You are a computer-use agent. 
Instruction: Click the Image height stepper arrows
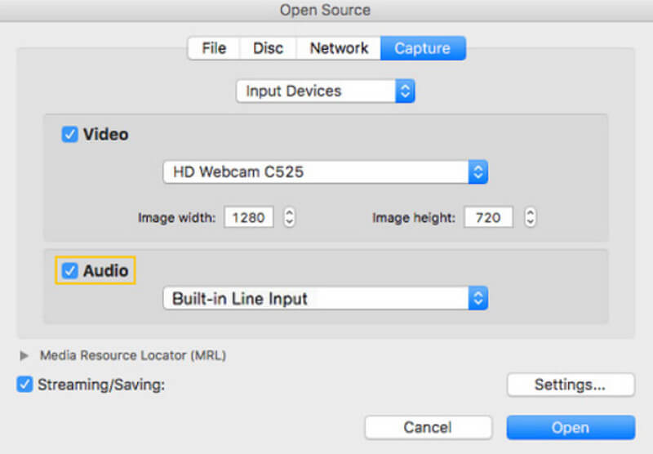coord(530,217)
